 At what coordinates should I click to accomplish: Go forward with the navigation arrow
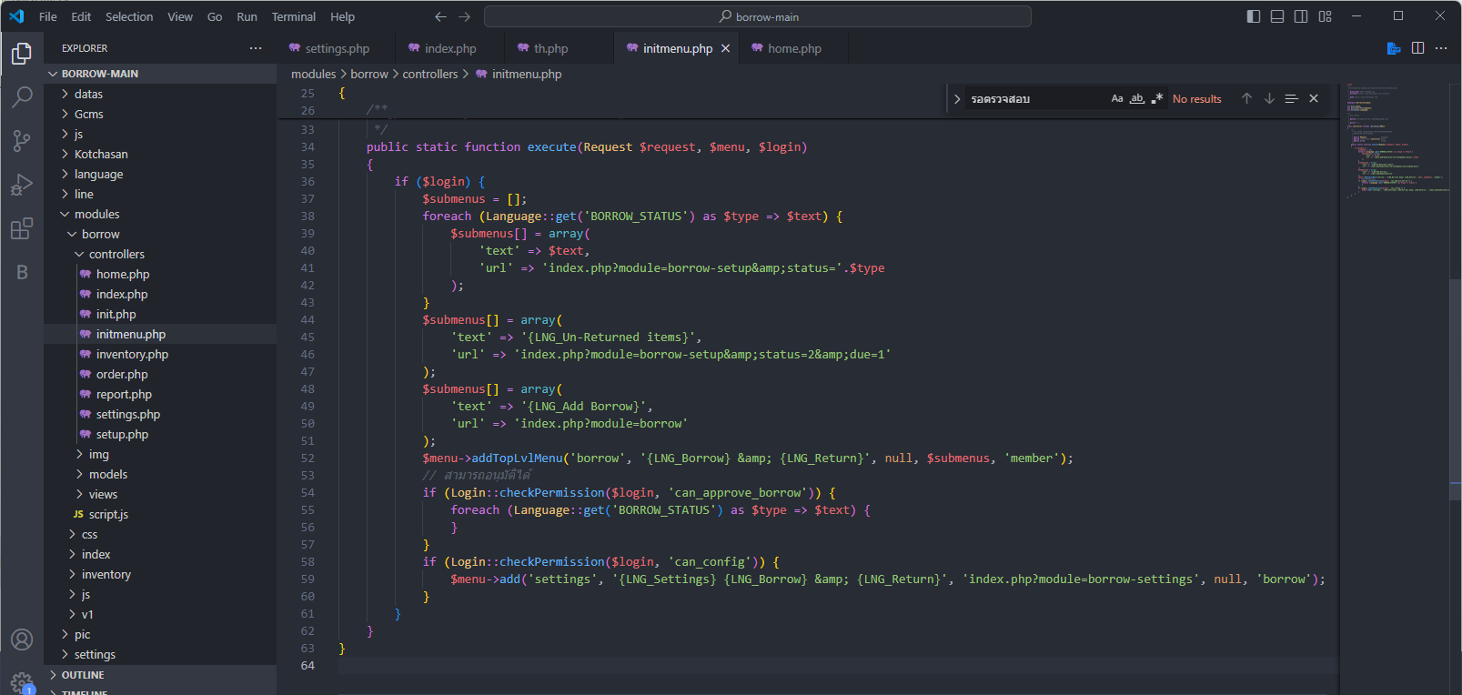click(x=465, y=16)
